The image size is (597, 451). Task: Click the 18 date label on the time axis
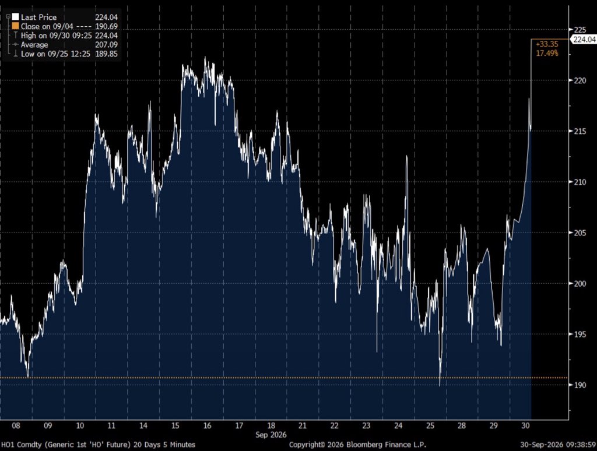271,425
